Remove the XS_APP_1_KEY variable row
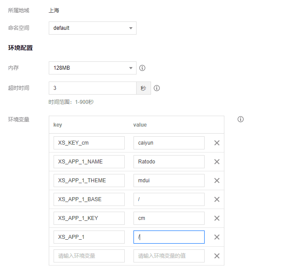Image resolution: width=292 pixels, height=273 pixels. [216, 218]
